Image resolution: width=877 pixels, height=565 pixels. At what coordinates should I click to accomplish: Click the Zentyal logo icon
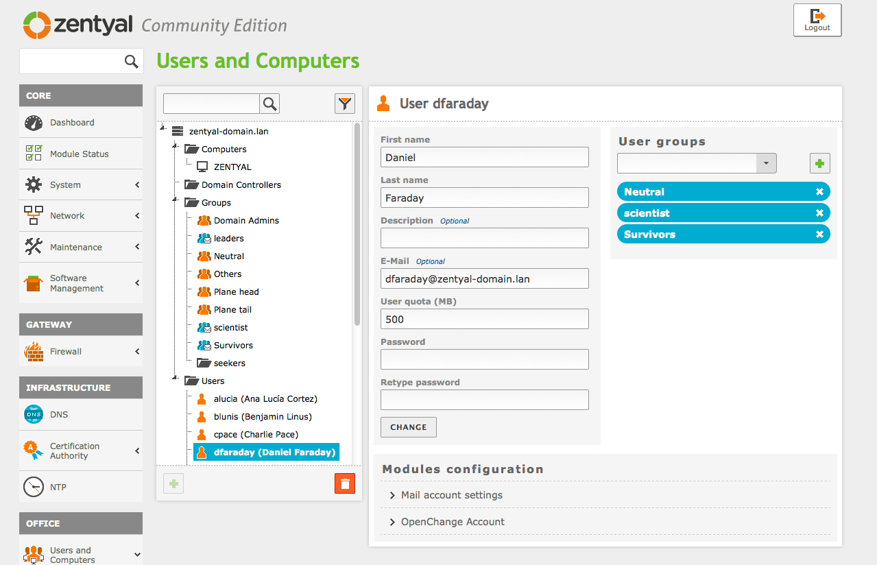tap(36, 25)
